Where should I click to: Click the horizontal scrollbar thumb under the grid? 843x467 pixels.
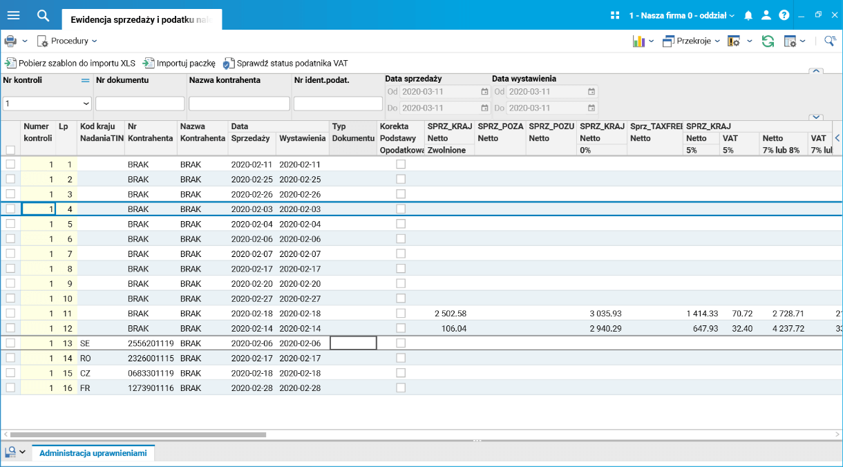point(138,435)
